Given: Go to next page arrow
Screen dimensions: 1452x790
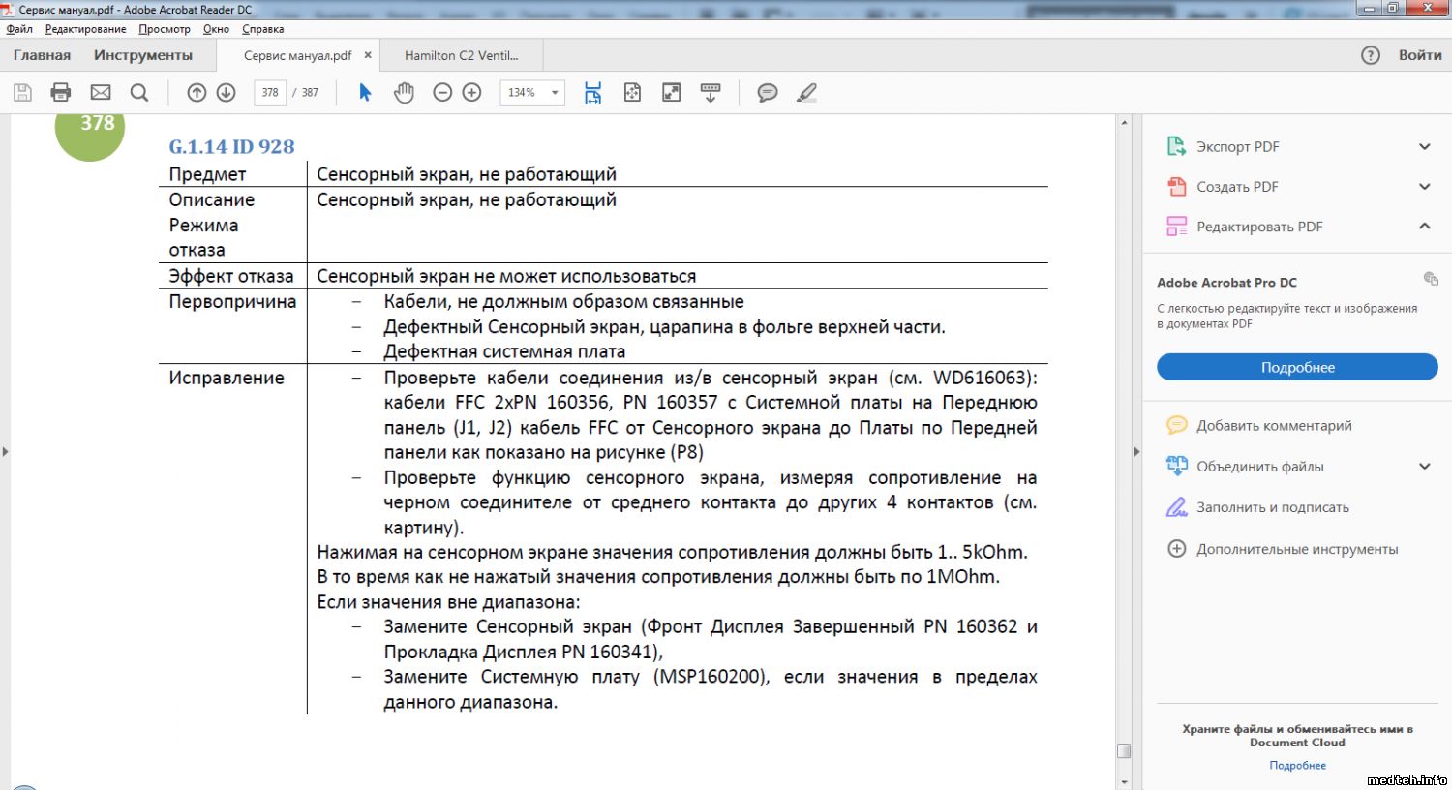Looking at the screenshot, I should point(226,93).
